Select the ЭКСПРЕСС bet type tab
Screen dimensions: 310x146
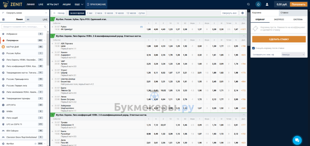click(279, 19)
